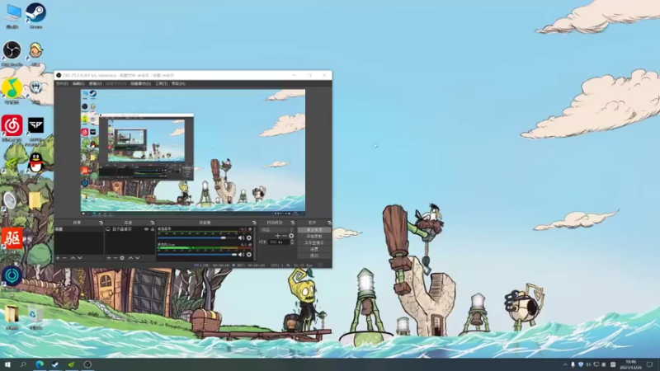660x371 pixels.
Task: Add a new scene with the plus icon
Action: coord(58,258)
